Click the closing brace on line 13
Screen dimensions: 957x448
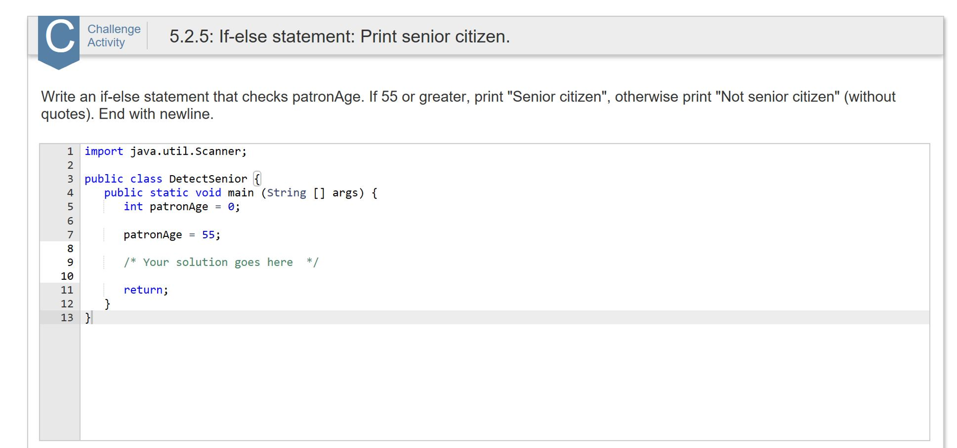[x=87, y=318]
